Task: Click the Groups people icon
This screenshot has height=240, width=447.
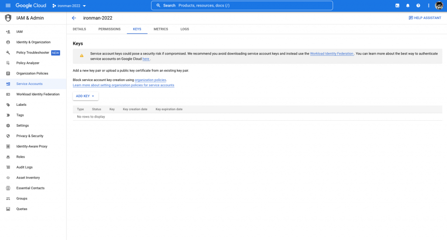Action: click(x=8, y=199)
